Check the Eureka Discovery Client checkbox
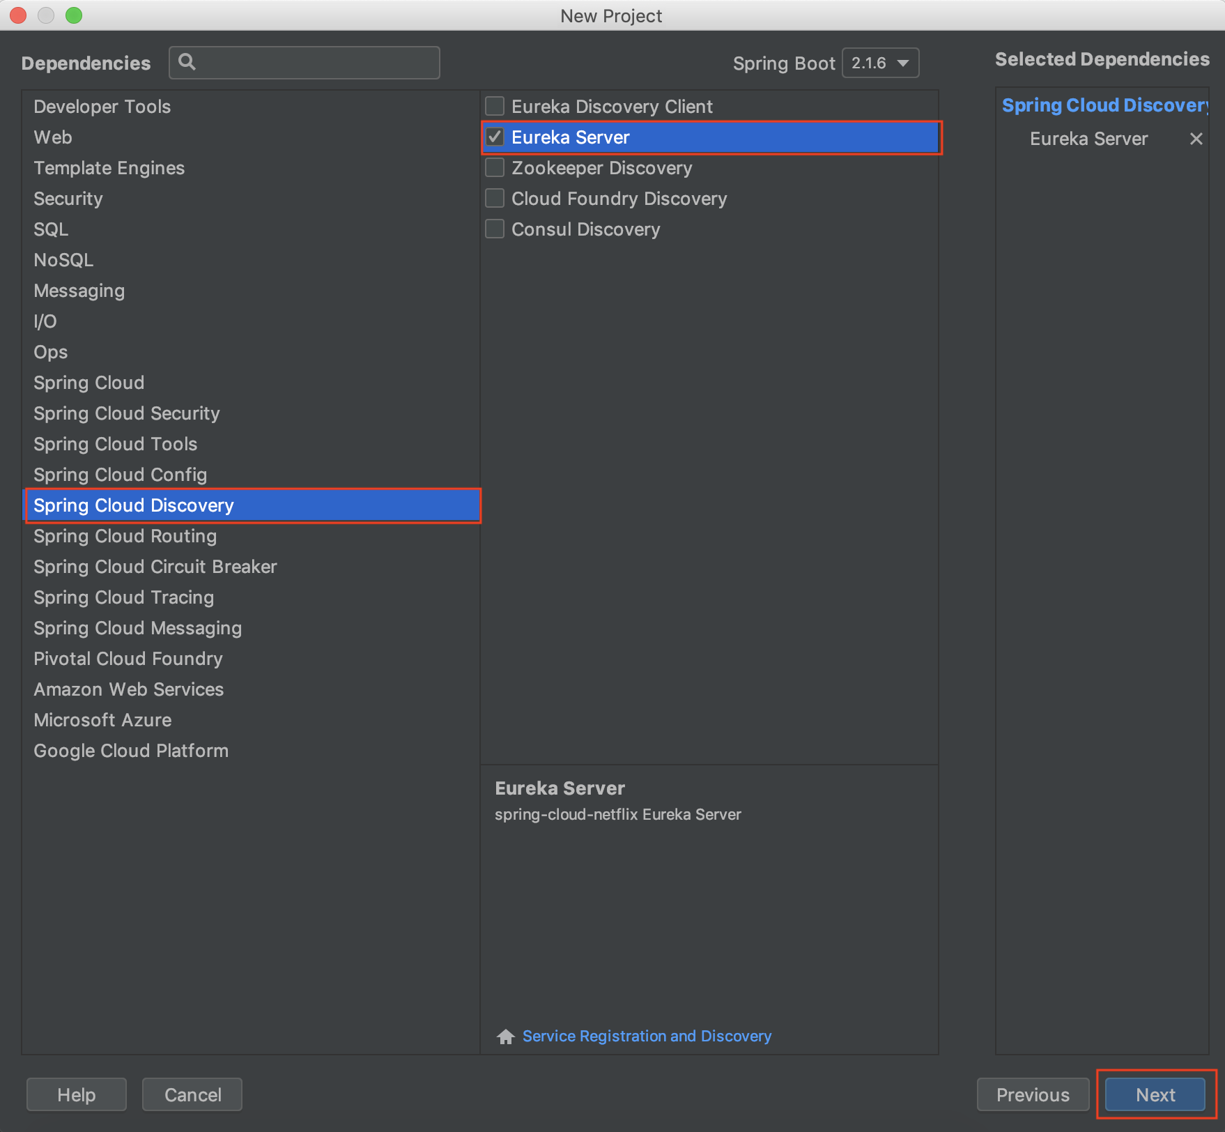Image resolution: width=1225 pixels, height=1132 pixels. (495, 106)
